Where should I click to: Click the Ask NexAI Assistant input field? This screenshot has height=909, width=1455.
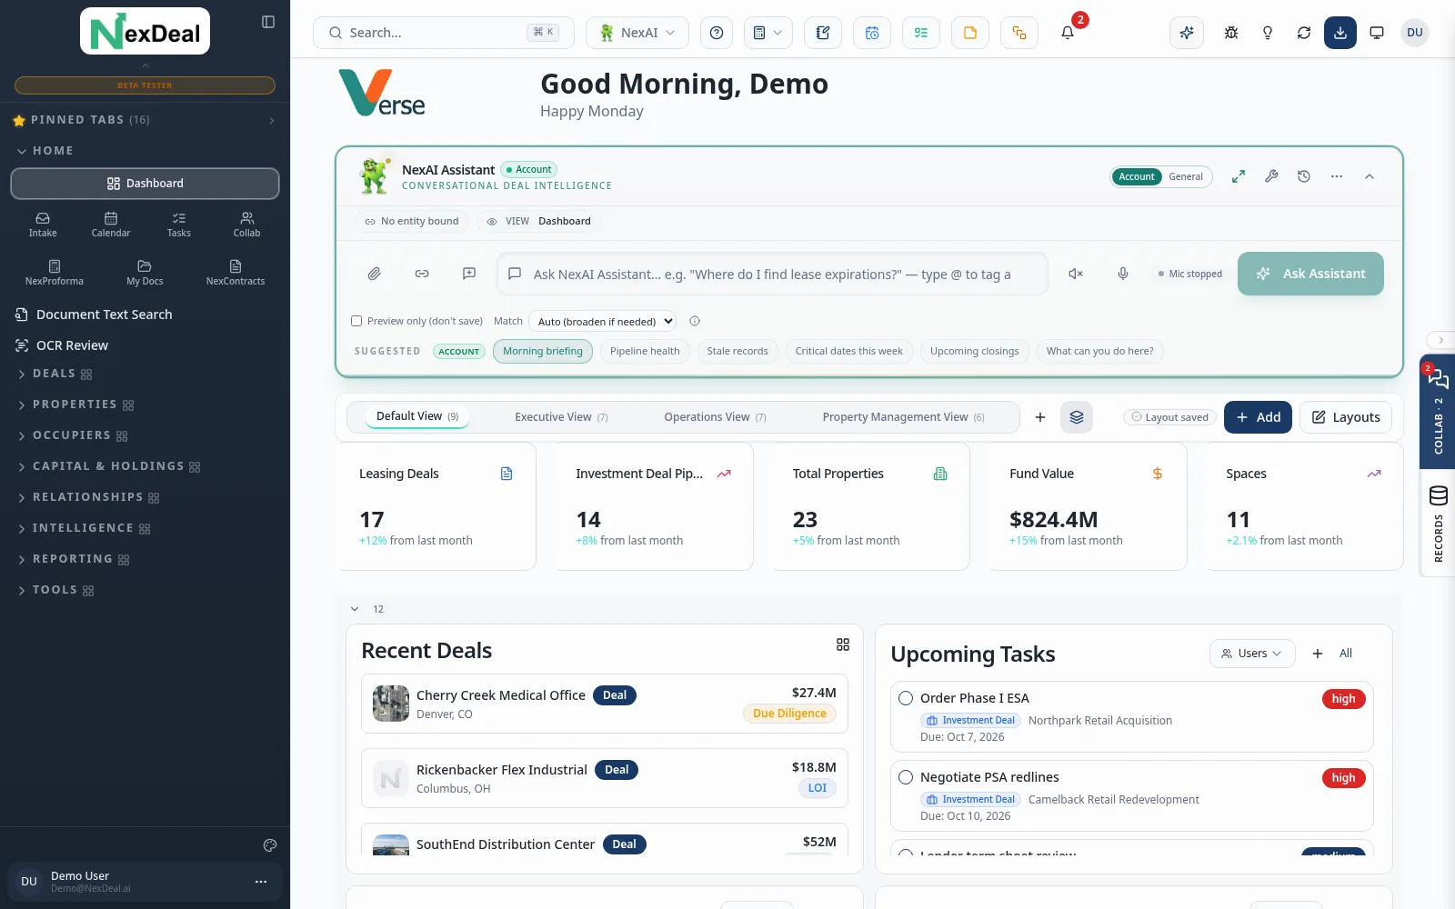pos(772,274)
